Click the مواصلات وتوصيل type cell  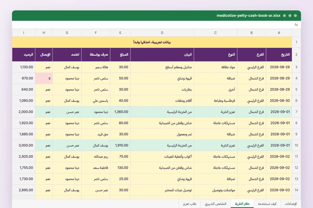216,190
